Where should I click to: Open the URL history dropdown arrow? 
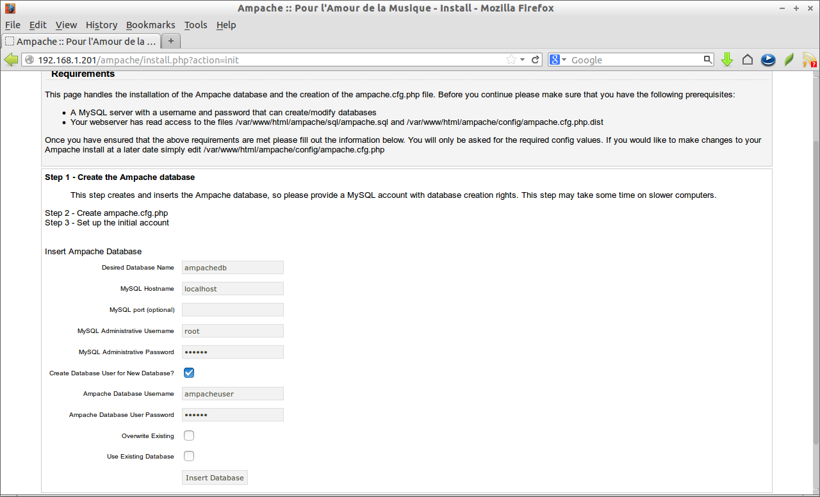[x=523, y=60]
